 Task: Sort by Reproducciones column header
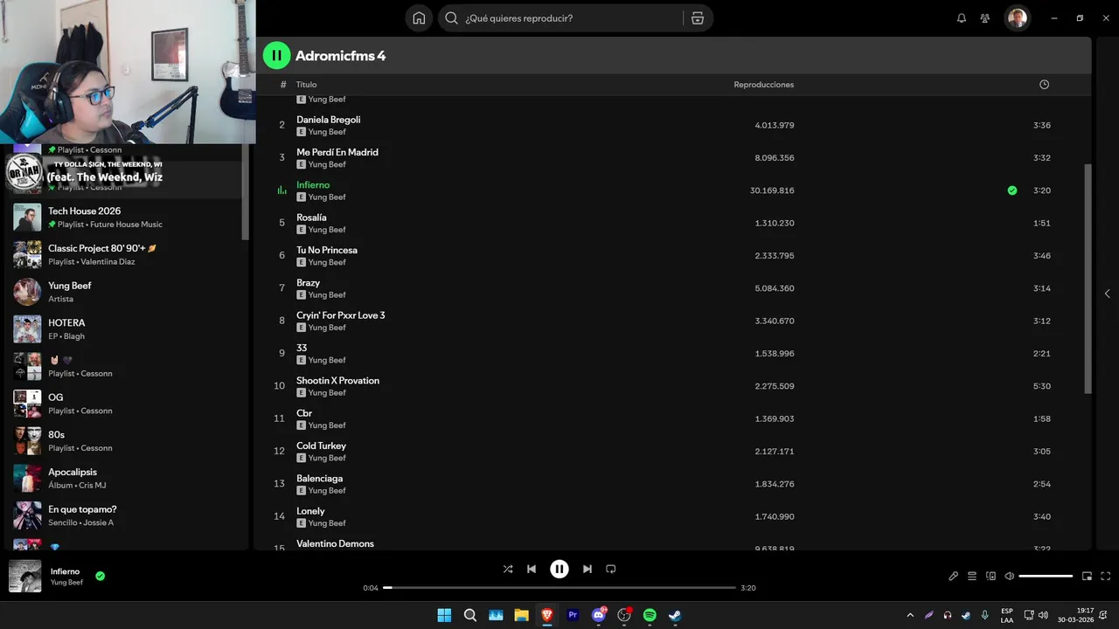(763, 85)
